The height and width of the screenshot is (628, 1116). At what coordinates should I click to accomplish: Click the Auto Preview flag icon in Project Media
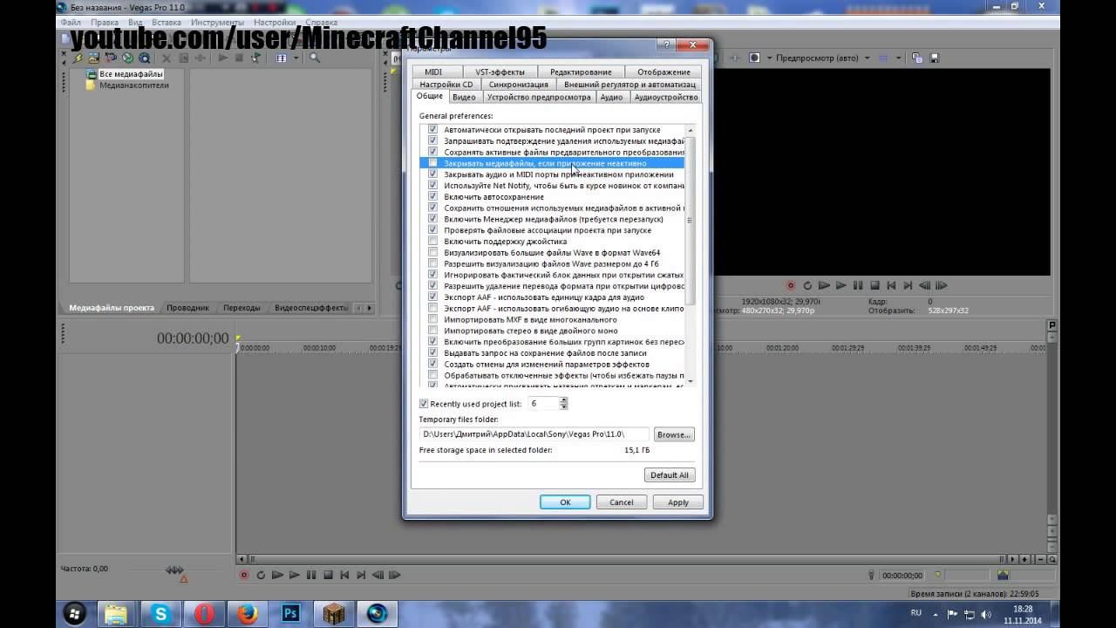click(x=255, y=58)
